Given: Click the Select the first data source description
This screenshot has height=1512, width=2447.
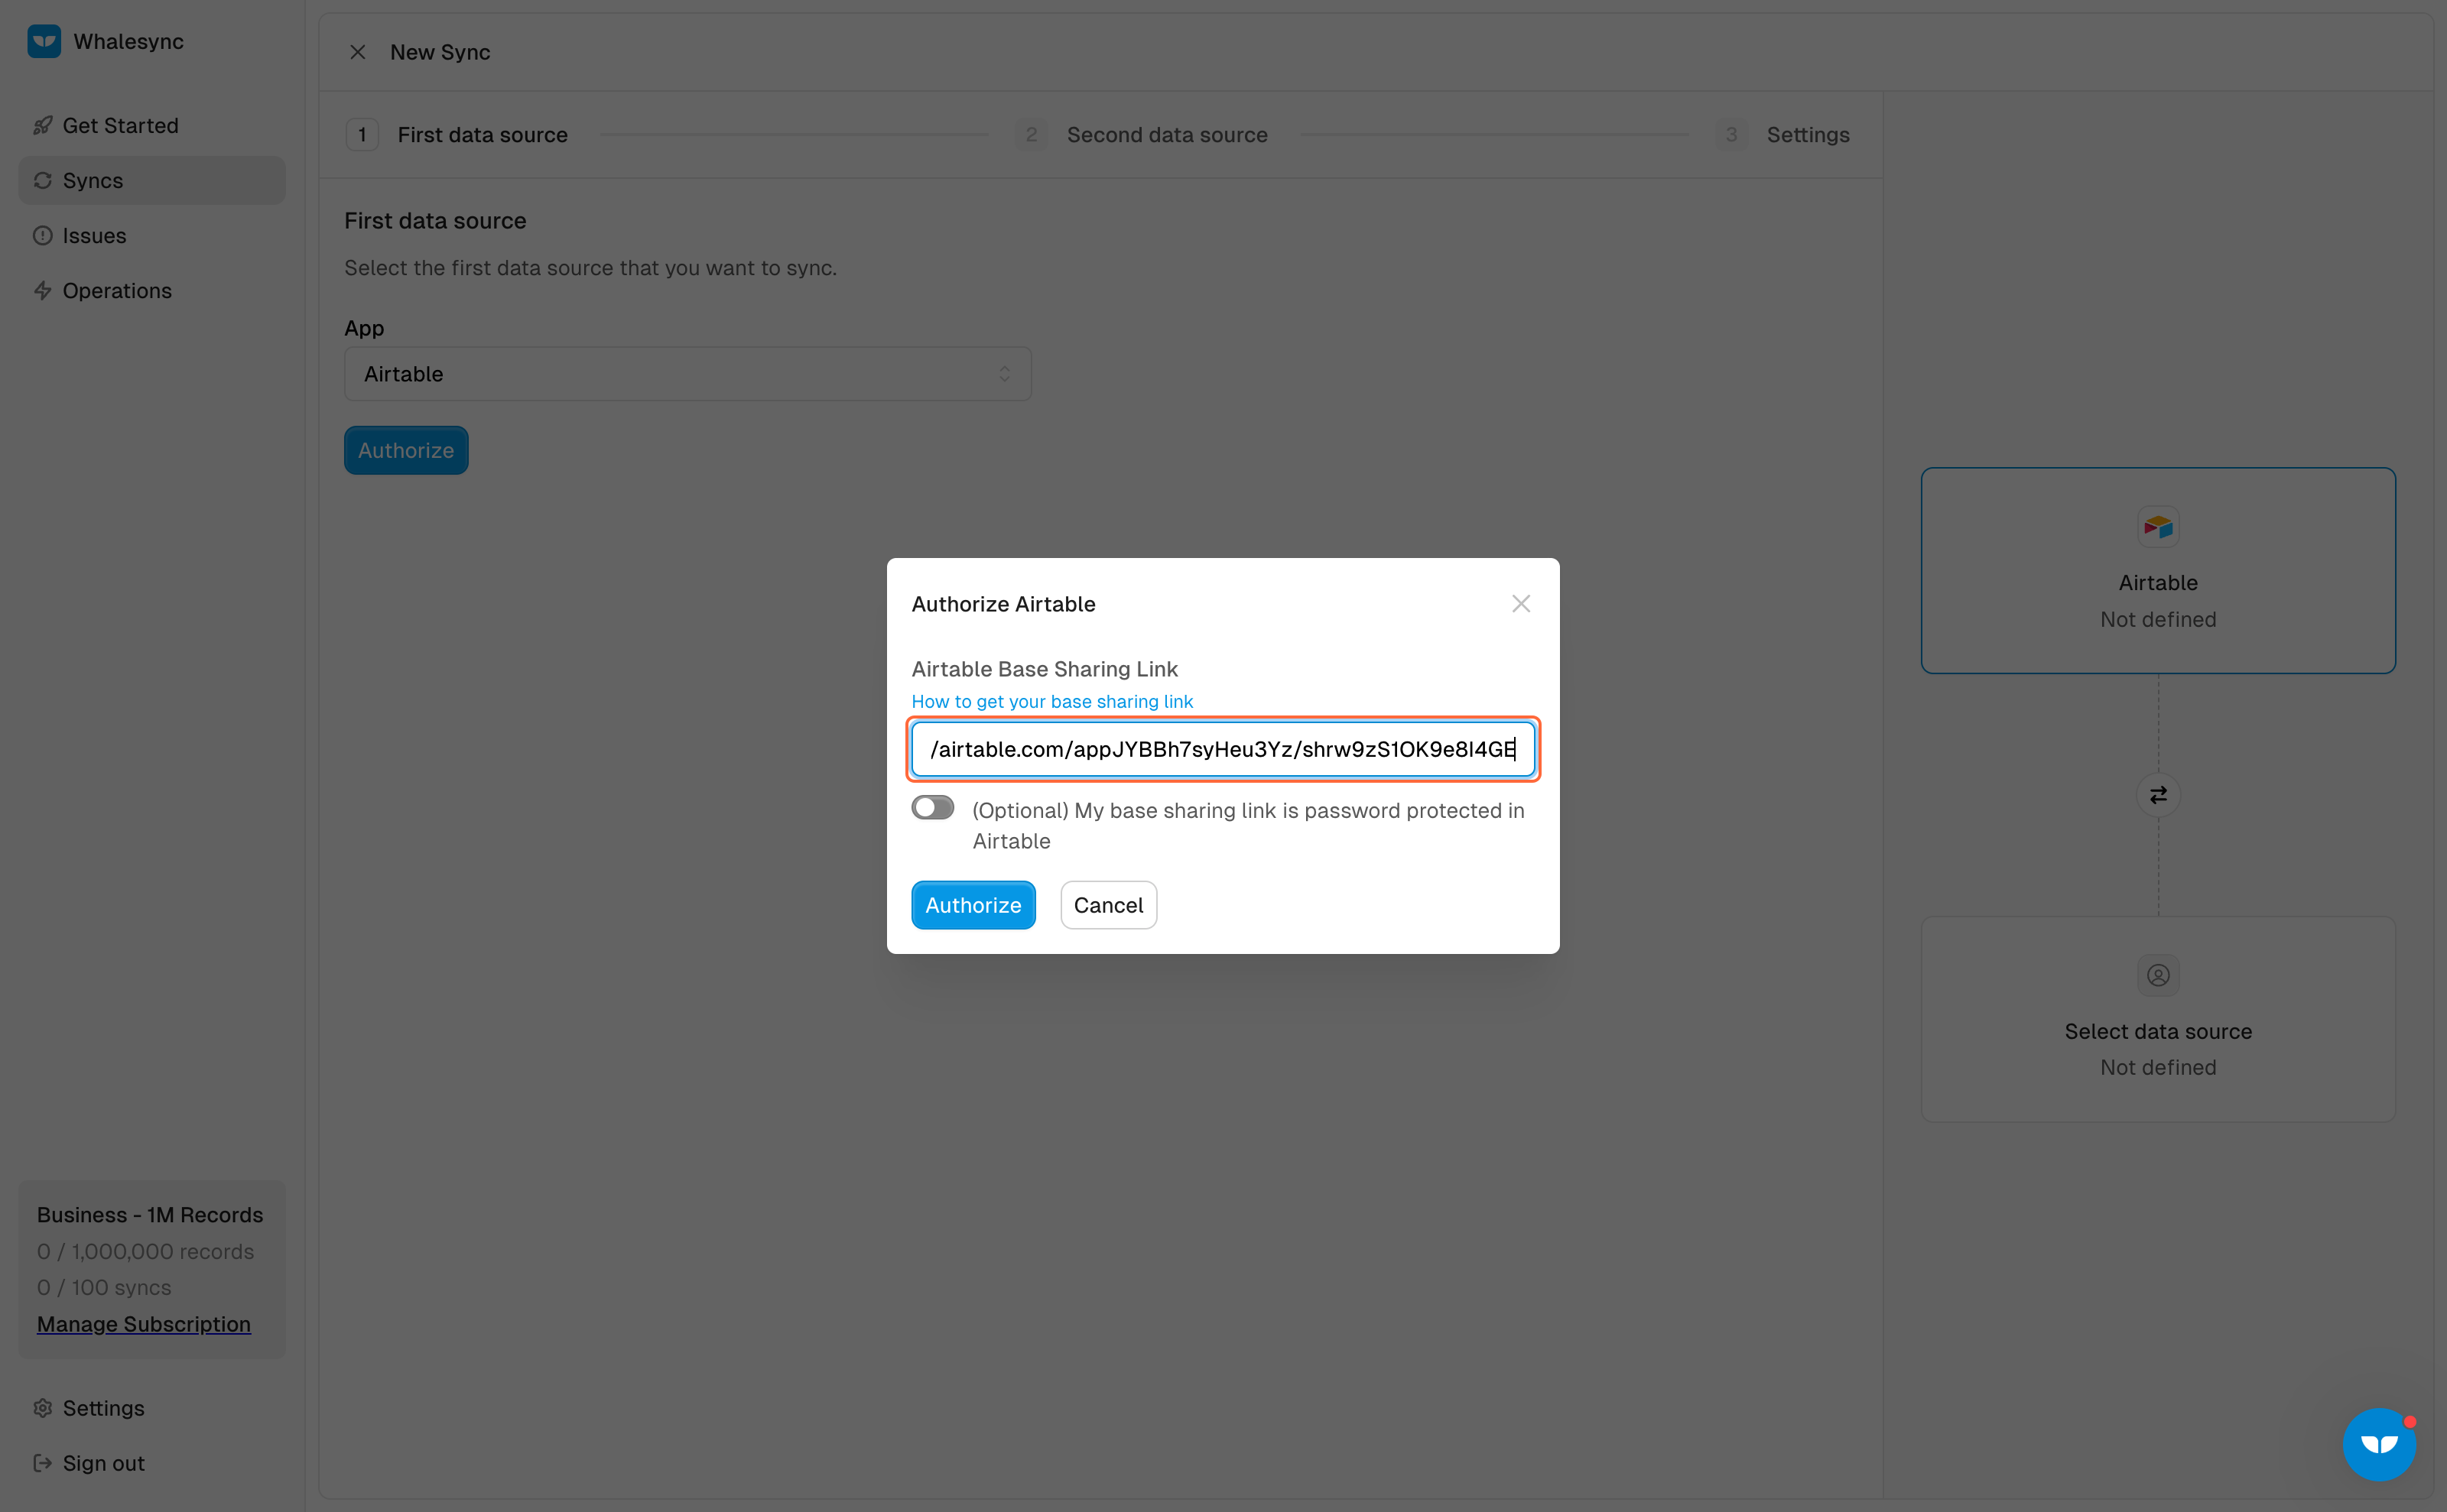Looking at the screenshot, I should 590,268.
